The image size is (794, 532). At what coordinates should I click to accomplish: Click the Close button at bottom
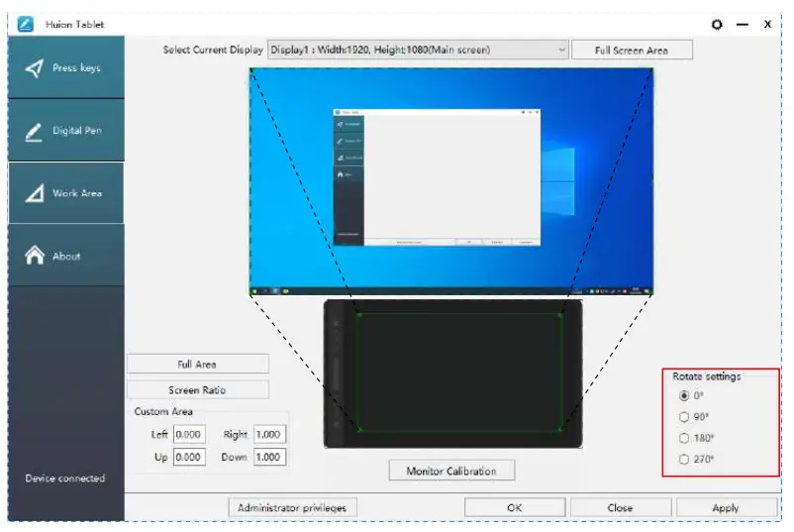click(621, 507)
